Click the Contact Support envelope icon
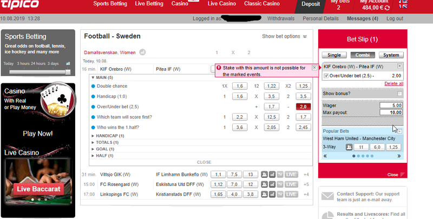 coord(328,196)
